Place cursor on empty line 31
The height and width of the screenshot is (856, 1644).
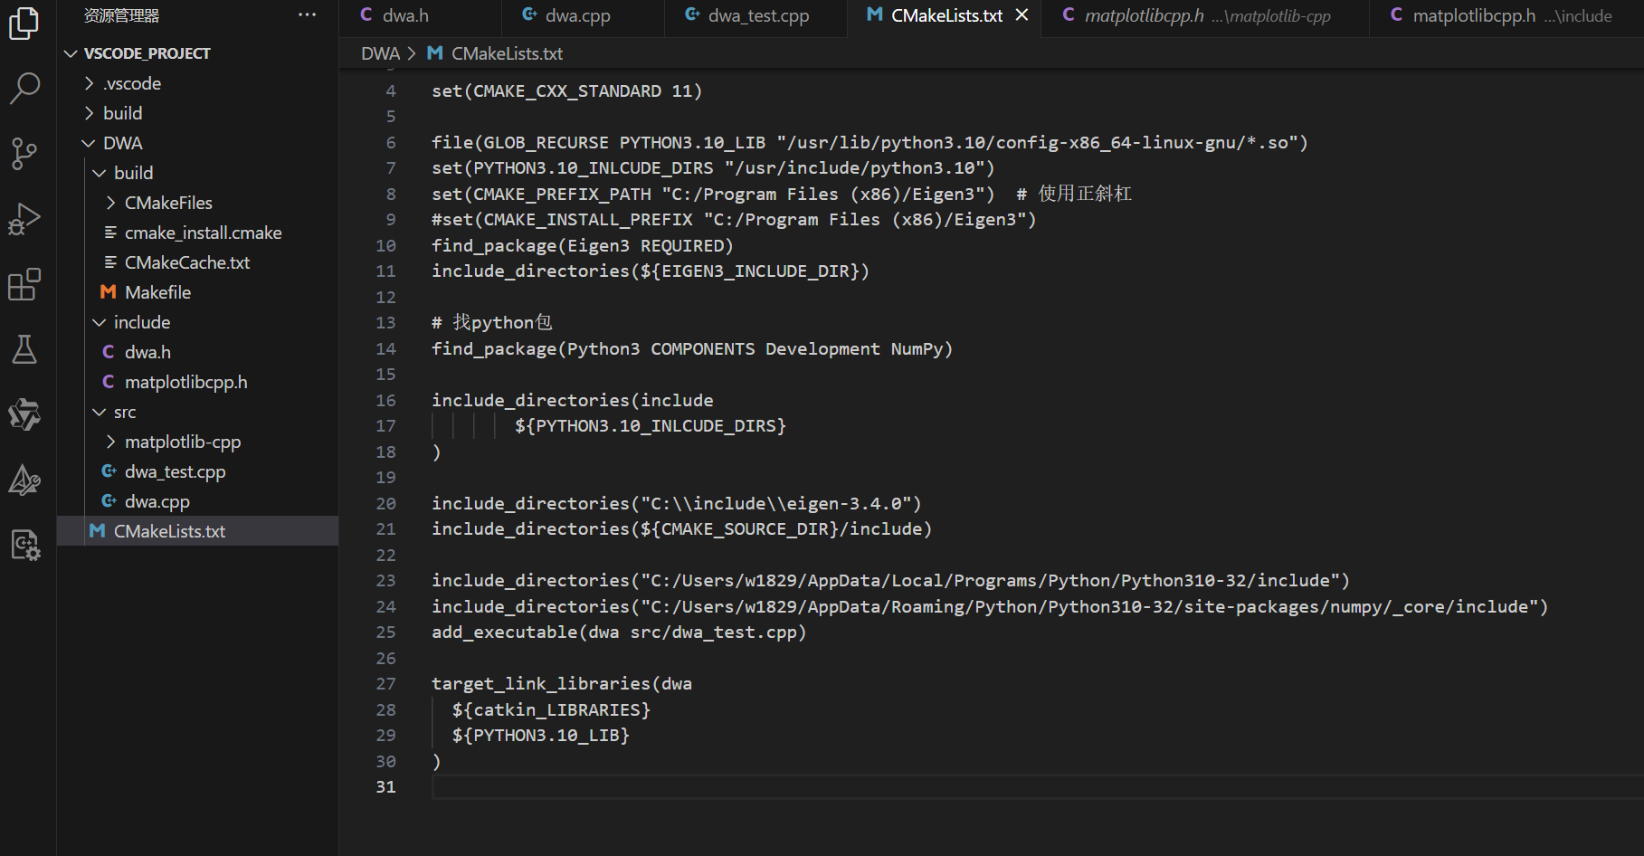(x=1037, y=786)
